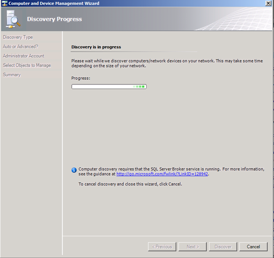Select the Auto or Advanced? step
Viewport: 274px width, 258px height.
pyautogui.click(x=20, y=46)
